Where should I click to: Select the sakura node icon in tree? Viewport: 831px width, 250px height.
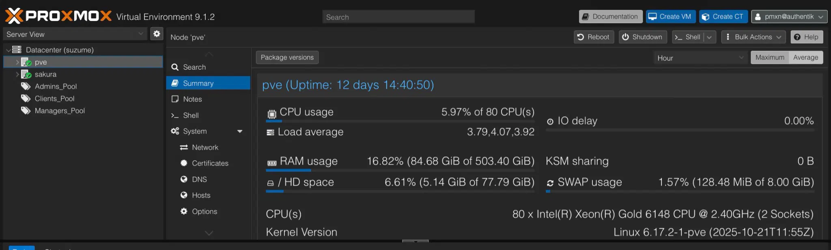26,74
